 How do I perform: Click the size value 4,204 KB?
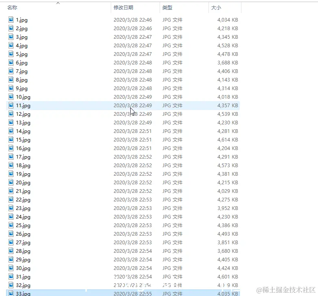[228, 148]
